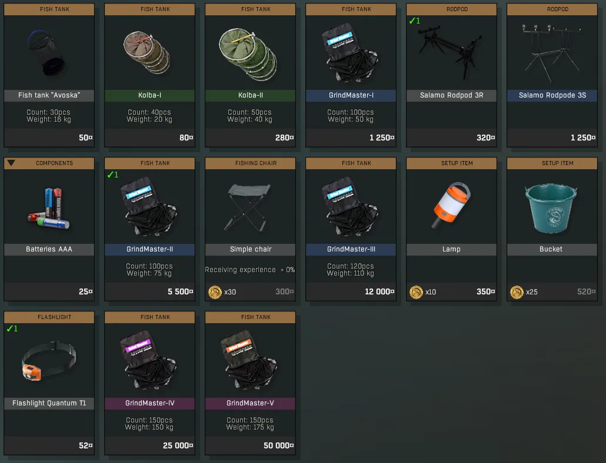Screen dimensions: 606x463
Task: Select the Fish tank "Avoska" net image
Action: (x=46, y=53)
